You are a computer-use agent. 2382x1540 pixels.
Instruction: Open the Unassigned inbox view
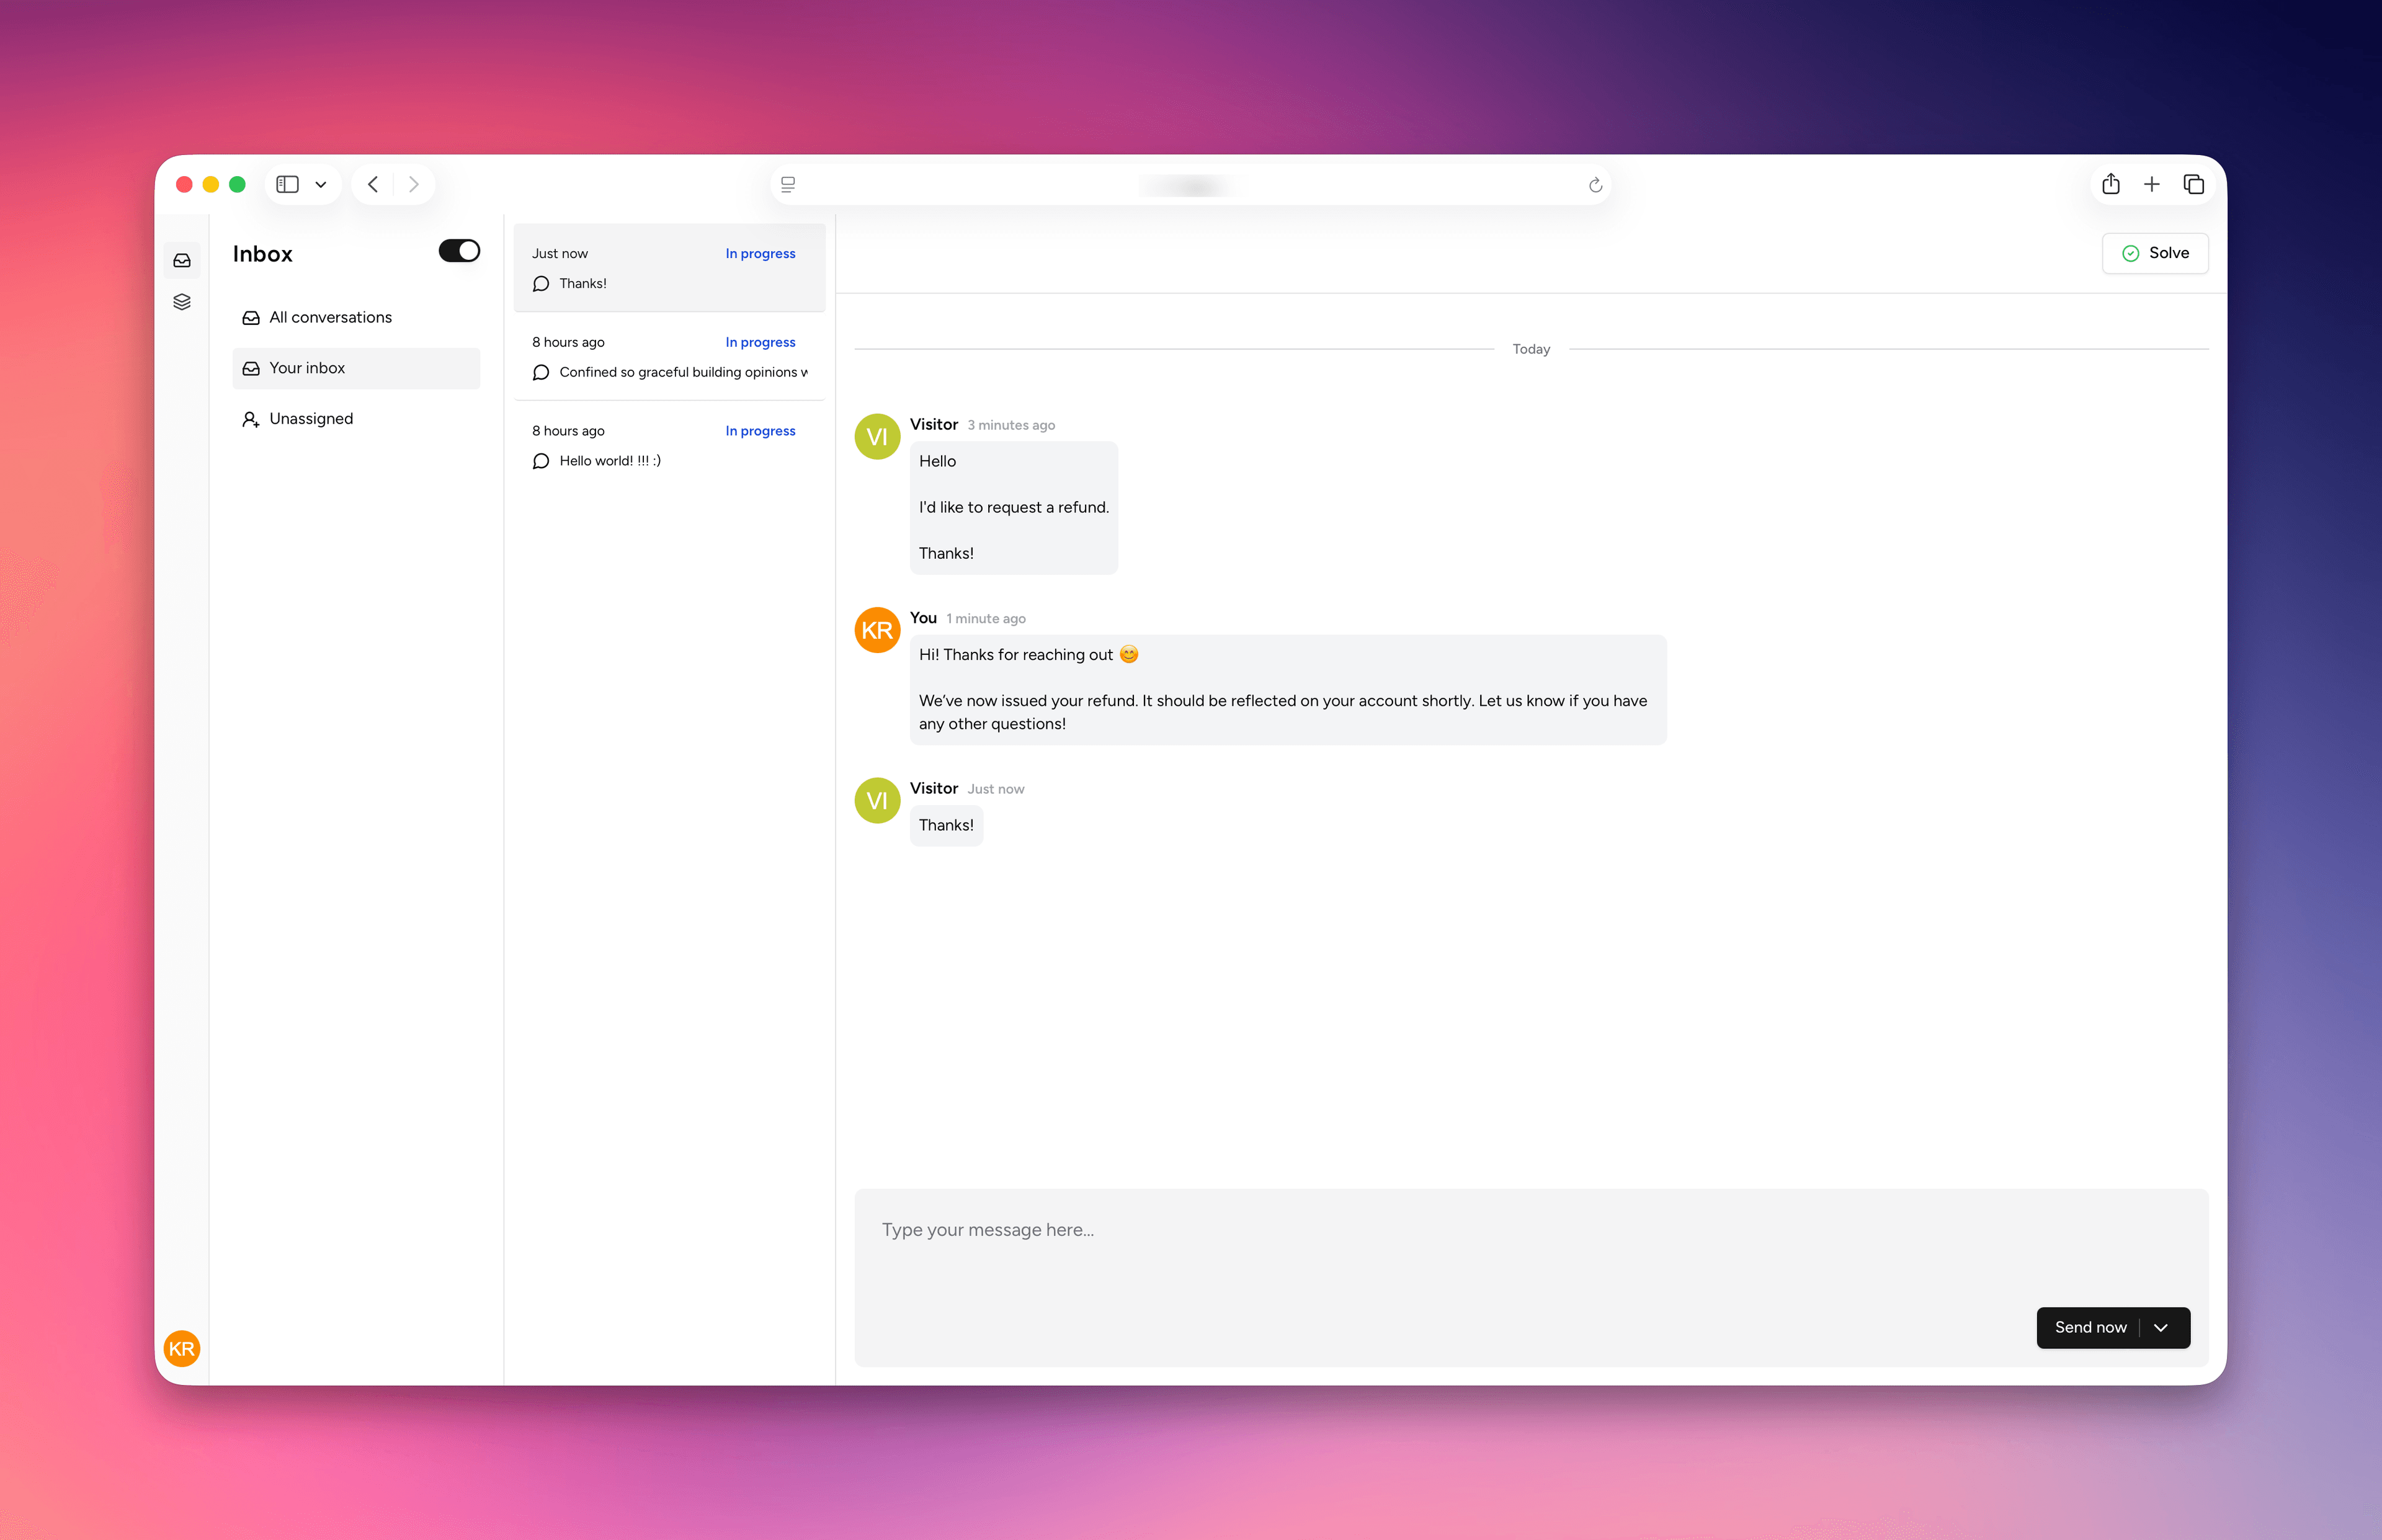coord(311,418)
